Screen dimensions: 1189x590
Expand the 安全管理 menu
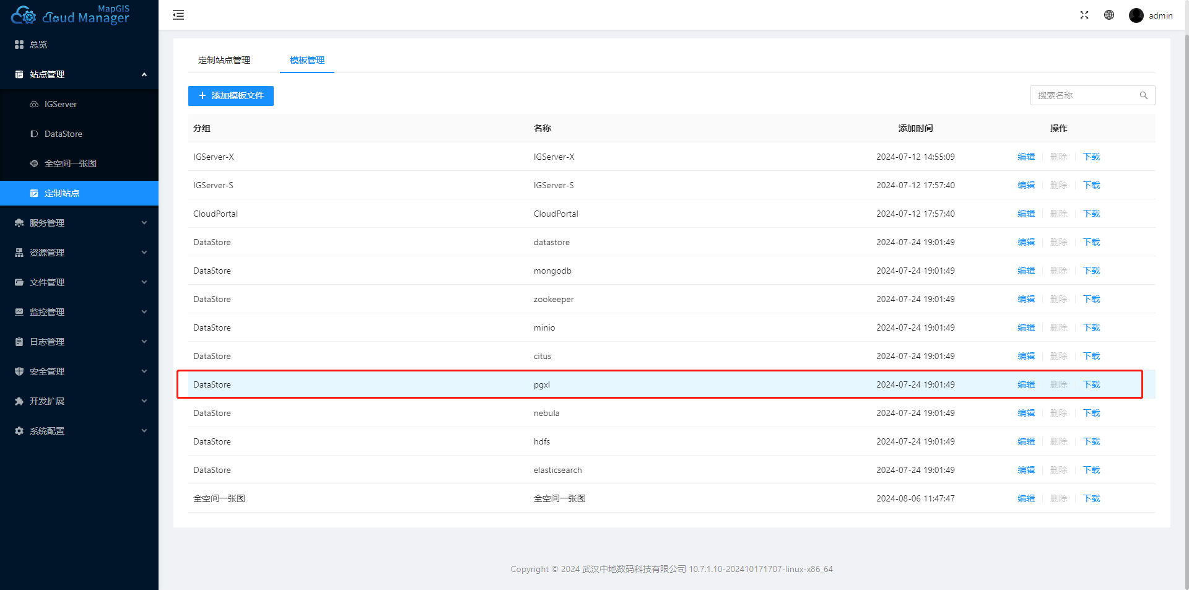coord(79,371)
